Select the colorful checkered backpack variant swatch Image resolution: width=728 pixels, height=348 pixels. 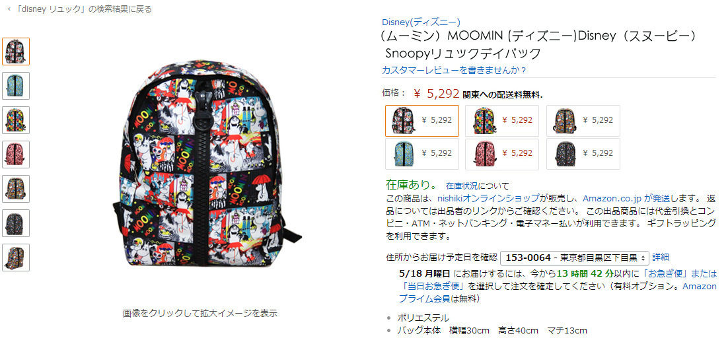[x=502, y=121]
